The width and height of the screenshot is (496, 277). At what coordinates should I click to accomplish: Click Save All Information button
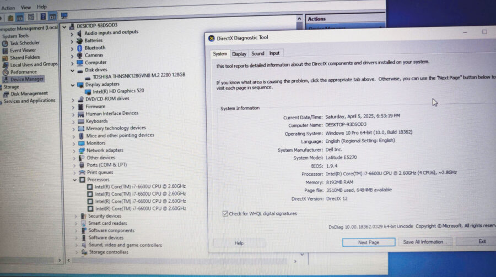425,242
